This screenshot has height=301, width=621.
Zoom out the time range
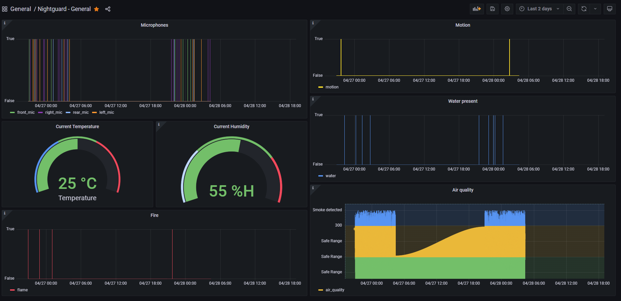click(569, 9)
